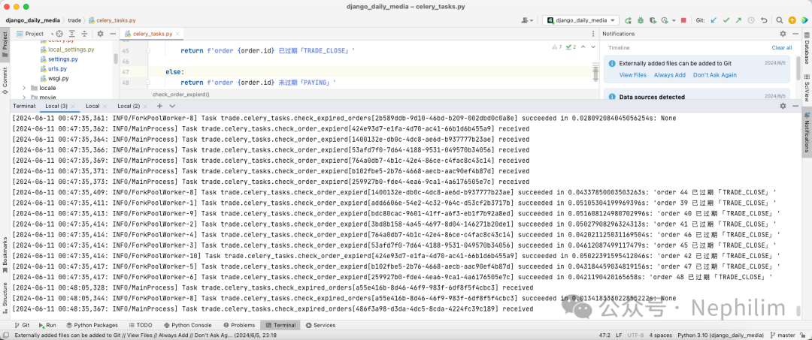Rerun django_daily_media with the green run icon
Image resolution: width=812 pixels, height=340 pixels.
(x=628, y=20)
